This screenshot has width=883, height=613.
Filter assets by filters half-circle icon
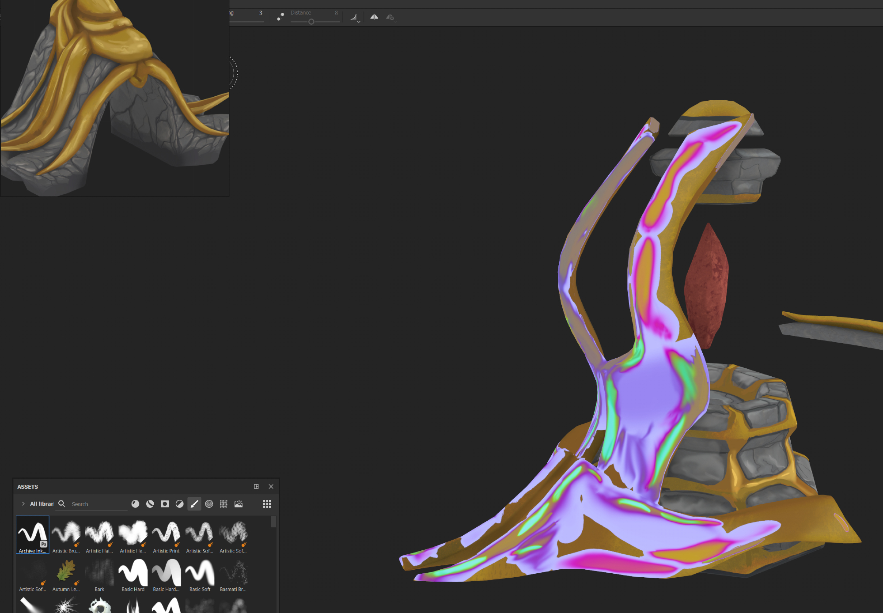click(x=179, y=504)
